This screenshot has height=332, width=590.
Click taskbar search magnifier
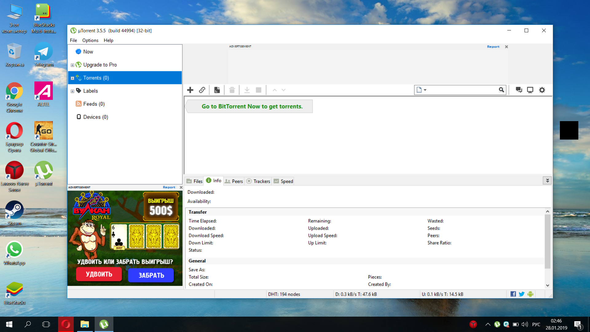pyautogui.click(x=28, y=324)
